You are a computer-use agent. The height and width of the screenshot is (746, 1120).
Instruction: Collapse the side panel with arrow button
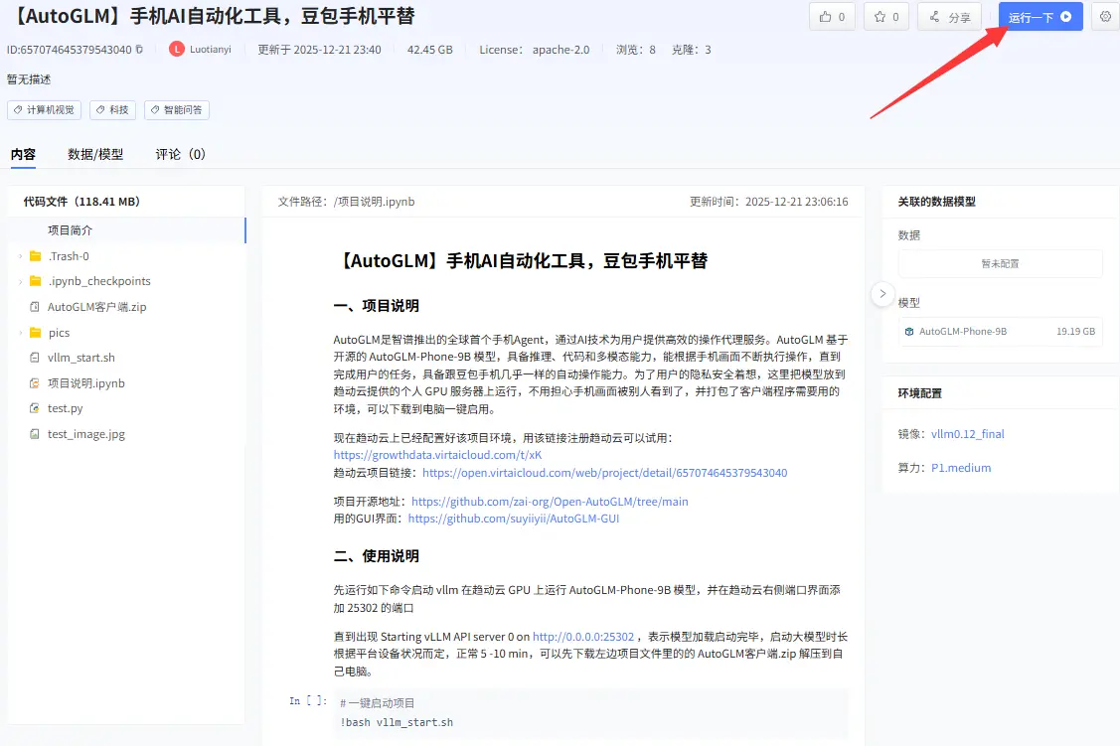pos(882,293)
